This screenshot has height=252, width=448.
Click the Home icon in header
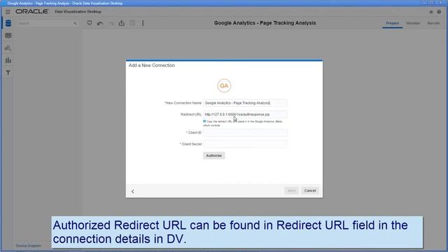tap(431, 12)
